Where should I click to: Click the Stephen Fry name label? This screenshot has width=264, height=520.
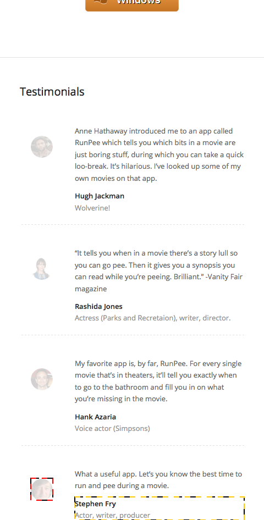96,504
